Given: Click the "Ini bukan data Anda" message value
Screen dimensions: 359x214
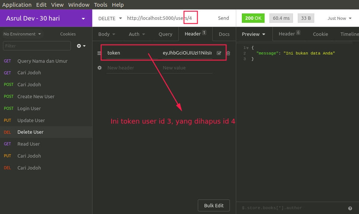Looking at the screenshot, I should (x=309, y=53).
